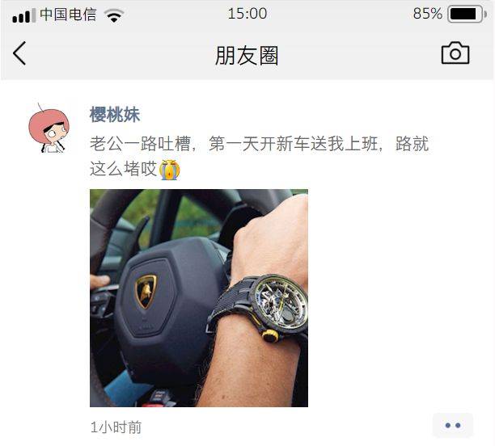Tap the 朋友圈 page title
This screenshot has height=446, width=495.
click(x=247, y=55)
